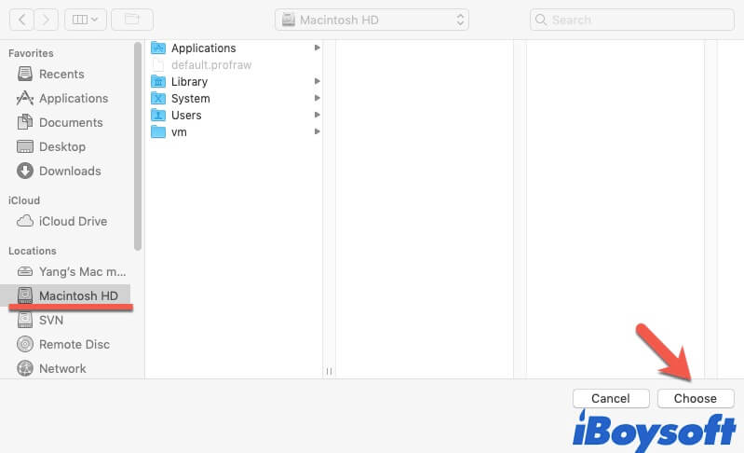Open the Macintosh HD location popup
Viewport: 744px width, 453px height.
coord(372,20)
